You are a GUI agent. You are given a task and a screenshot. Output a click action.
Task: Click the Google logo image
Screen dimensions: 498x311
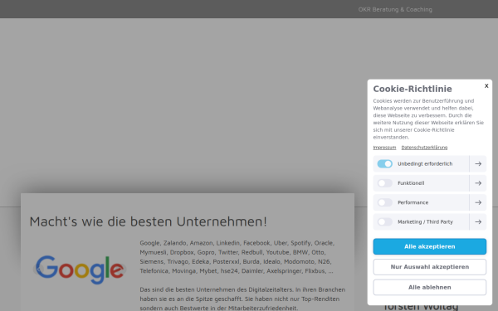pyautogui.click(x=80, y=270)
